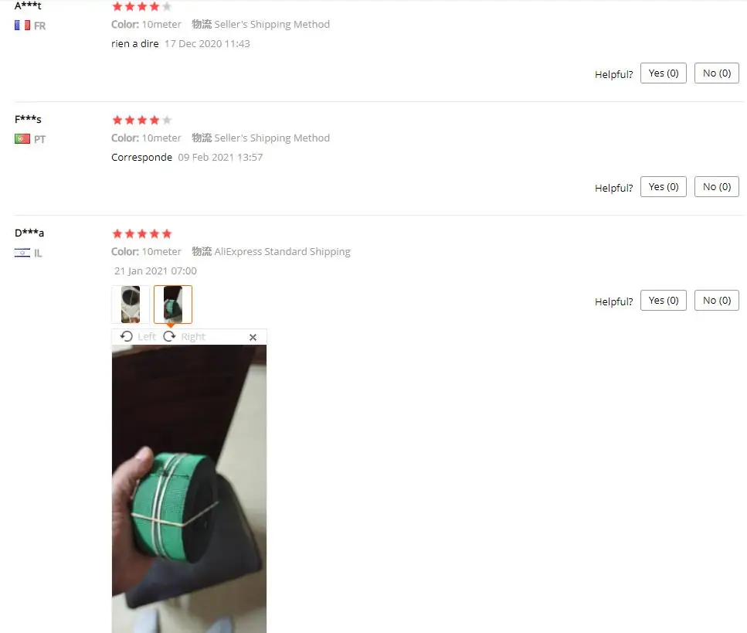Click reviewer name D***a
Viewport: 747px width, 633px height.
pos(29,233)
